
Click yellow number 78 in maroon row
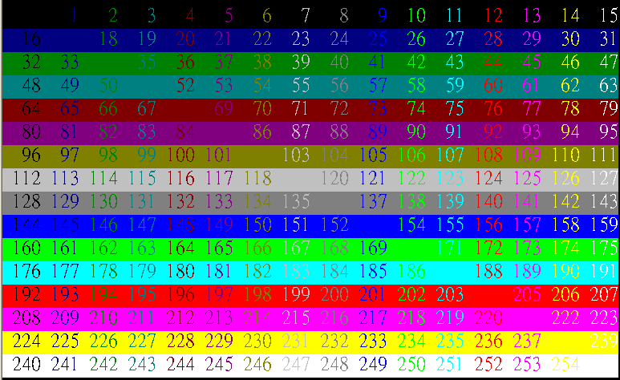(570, 108)
